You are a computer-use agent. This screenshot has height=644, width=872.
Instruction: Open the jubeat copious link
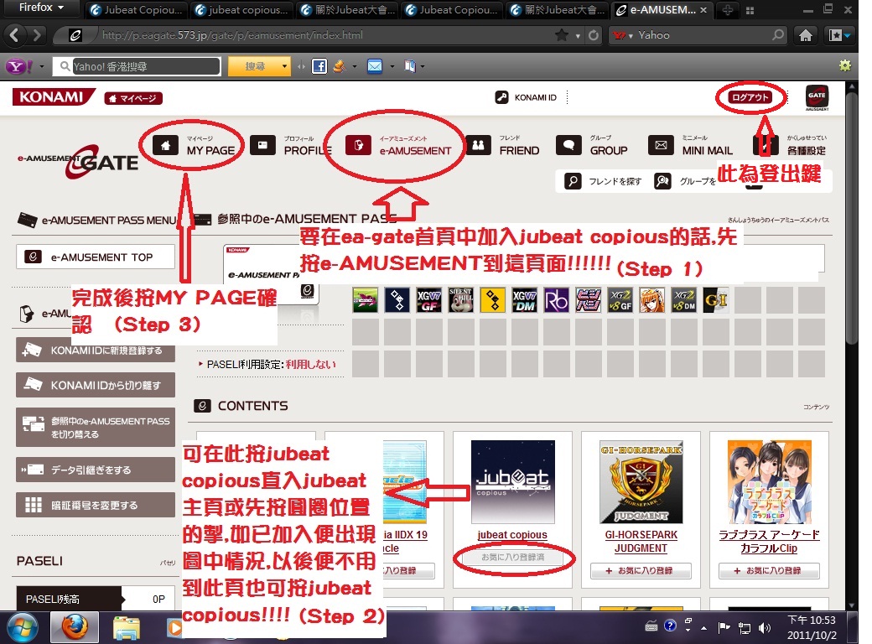pyautogui.click(x=512, y=535)
